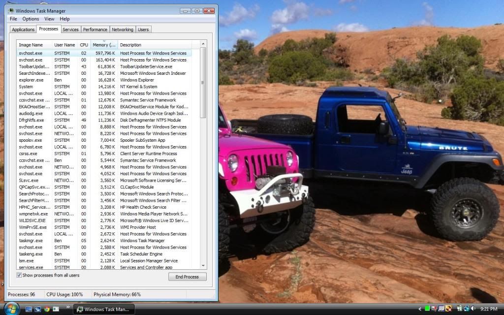Select the taskmgr.exe process
This screenshot has height=315, width=504.
(104, 241)
